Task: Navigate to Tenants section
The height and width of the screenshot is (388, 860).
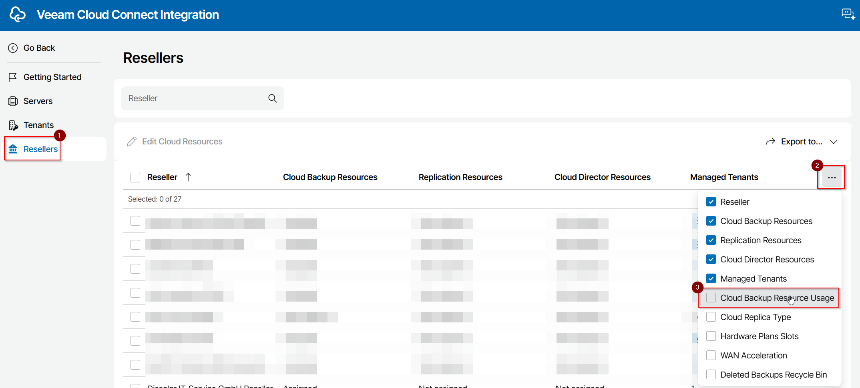Action: click(x=38, y=125)
